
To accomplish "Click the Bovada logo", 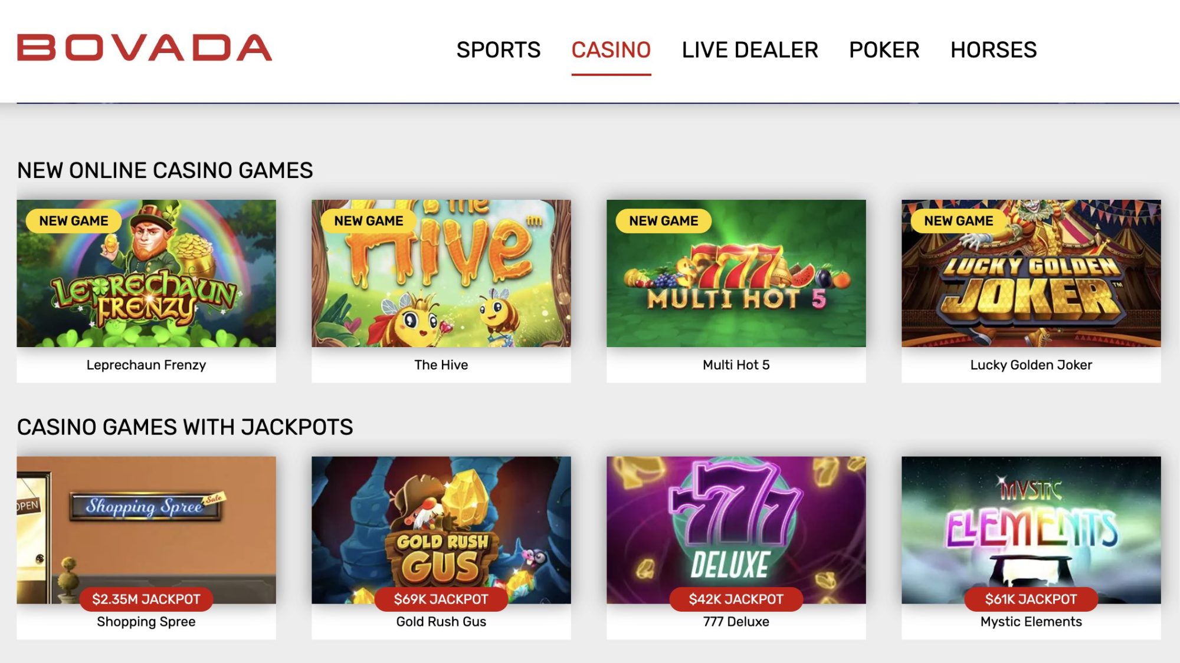I will coord(145,48).
